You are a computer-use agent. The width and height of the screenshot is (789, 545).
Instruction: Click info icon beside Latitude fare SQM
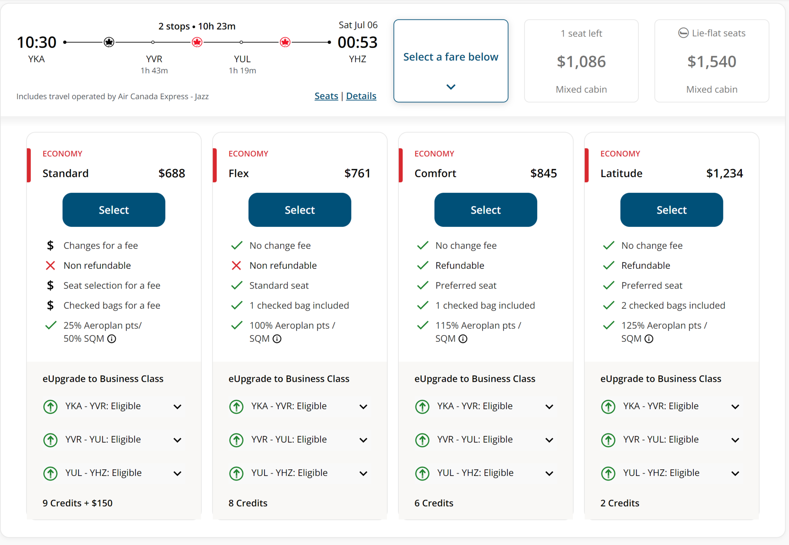tap(649, 339)
